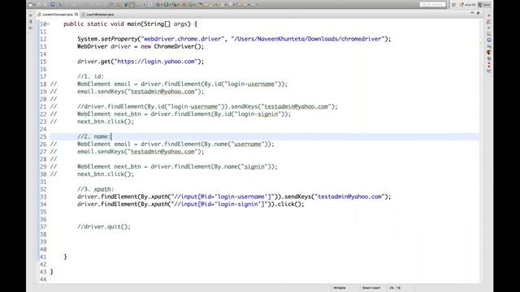Click the black-and-orange icon in right trim

[489, 52]
